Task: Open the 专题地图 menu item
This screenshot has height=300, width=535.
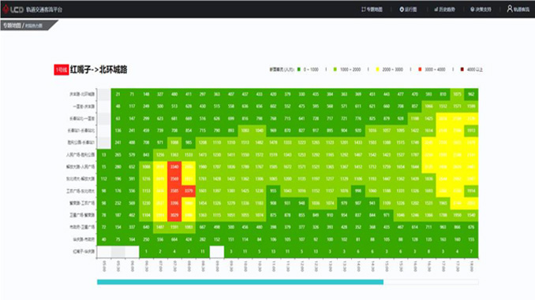Action: 375,9
